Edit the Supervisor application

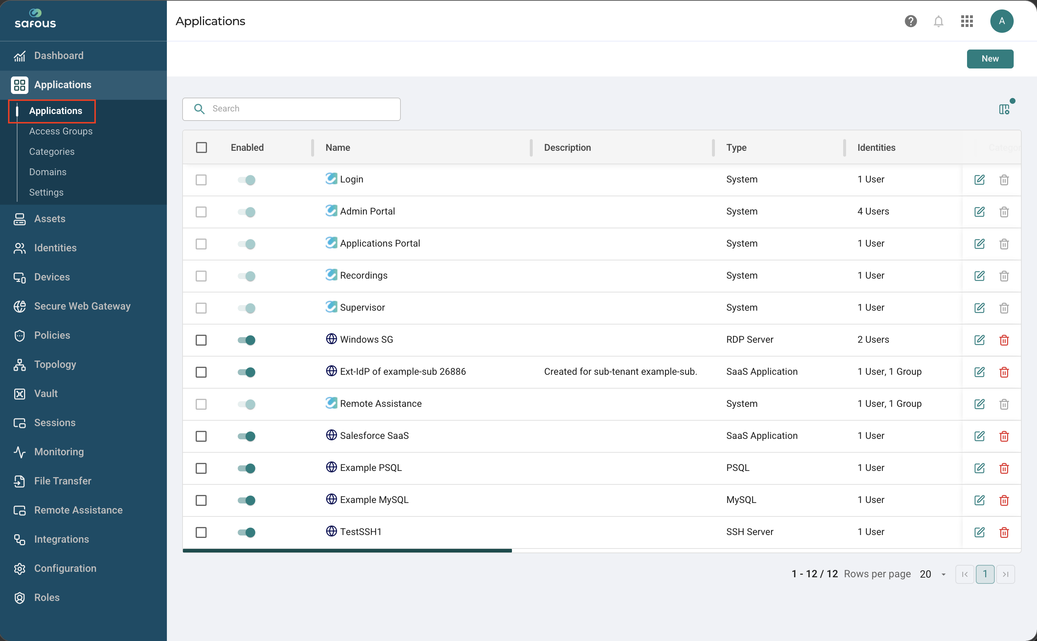pyautogui.click(x=979, y=308)
